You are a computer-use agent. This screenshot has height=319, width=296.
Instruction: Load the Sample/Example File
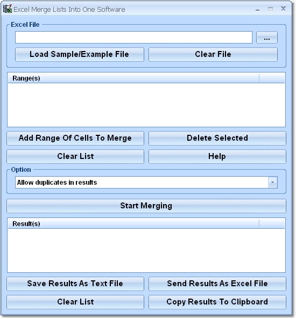80,55
